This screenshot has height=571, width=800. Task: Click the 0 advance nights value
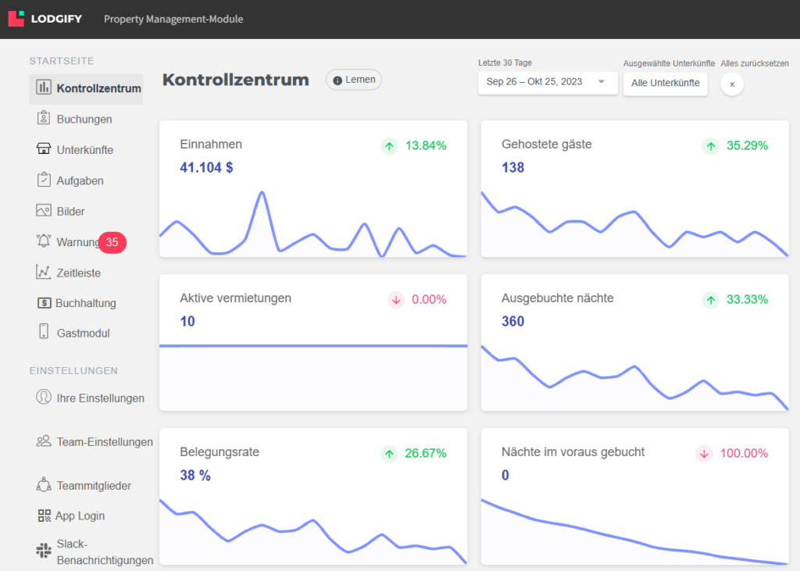tap(505, 475)
